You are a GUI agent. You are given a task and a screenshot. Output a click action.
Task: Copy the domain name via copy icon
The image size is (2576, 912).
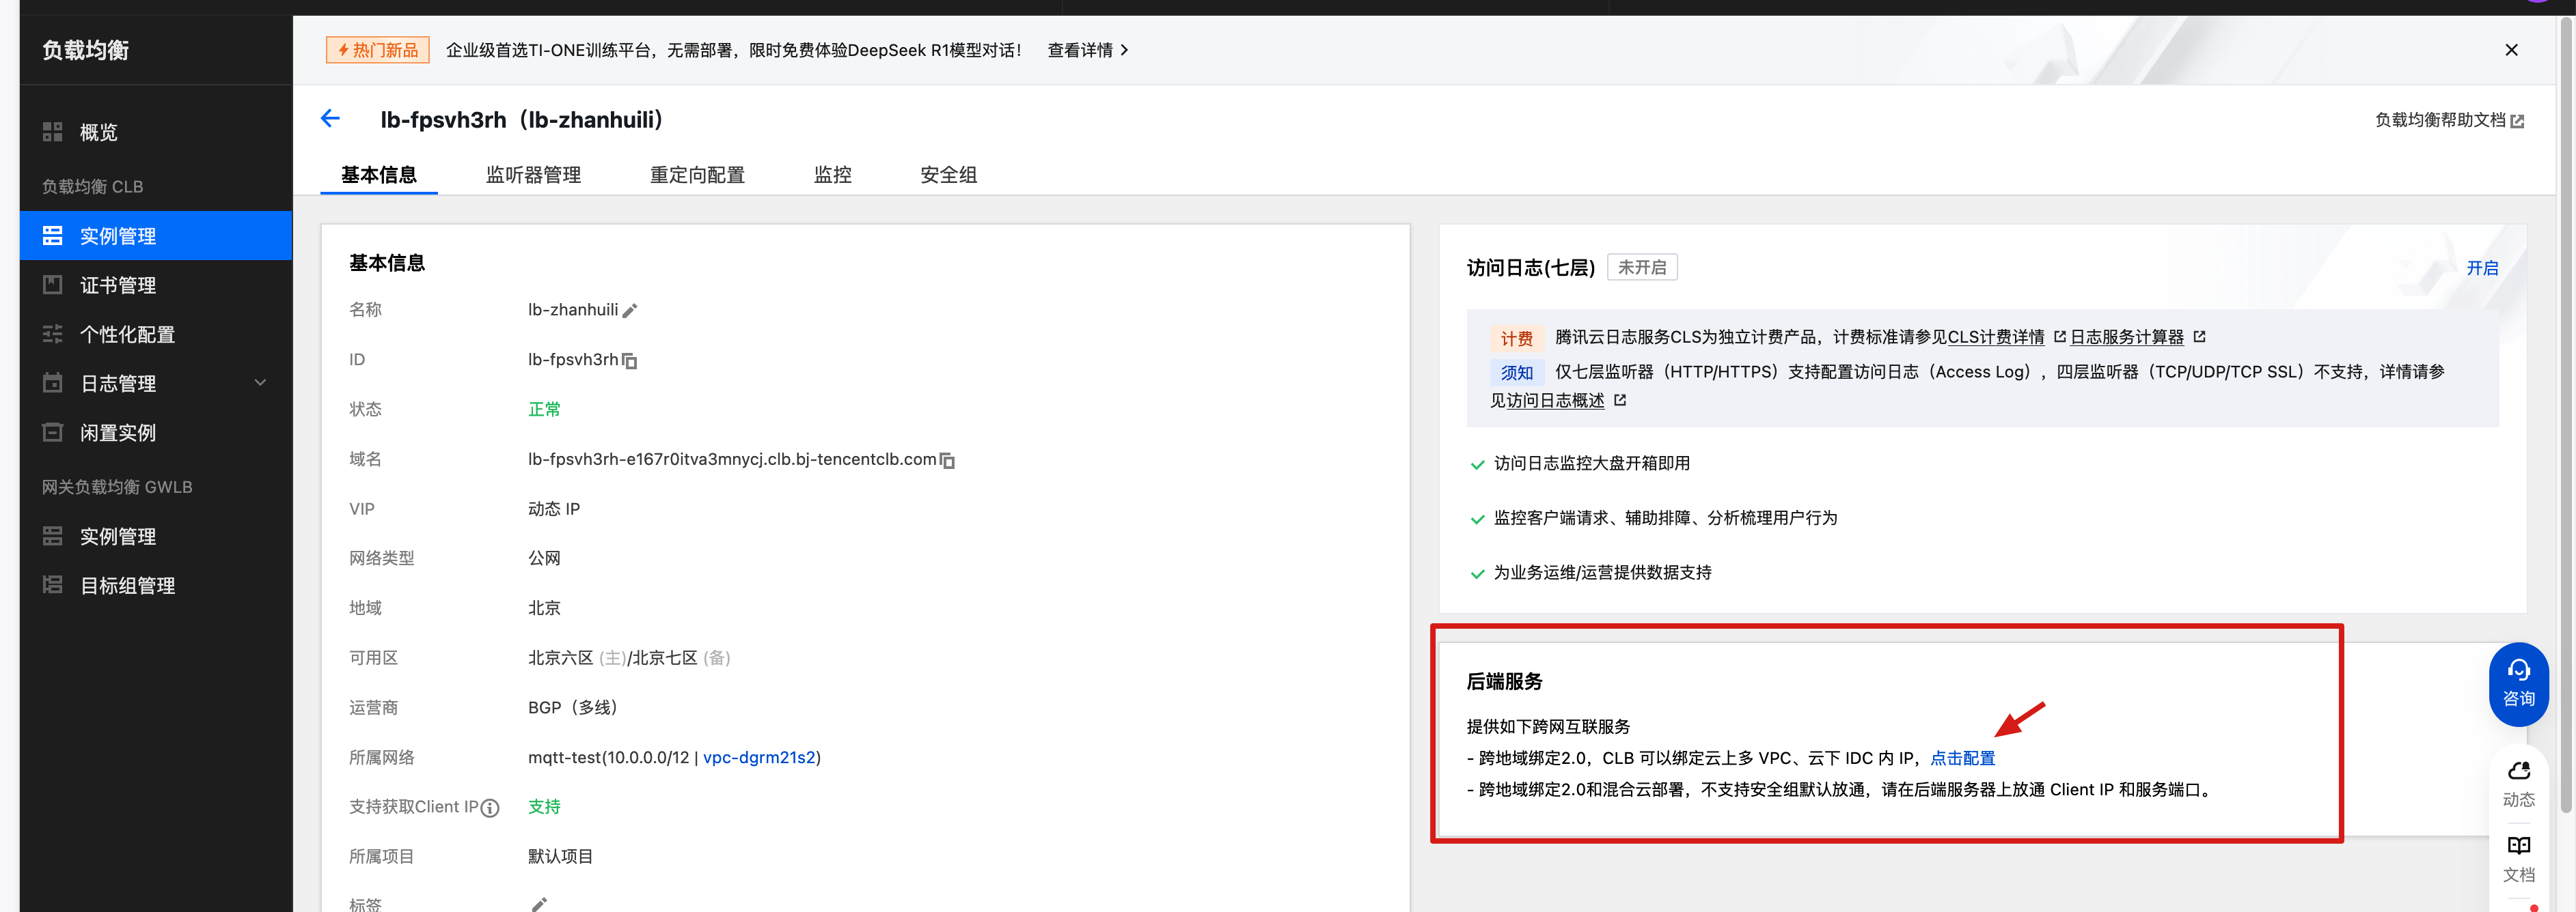pos(948,461)
